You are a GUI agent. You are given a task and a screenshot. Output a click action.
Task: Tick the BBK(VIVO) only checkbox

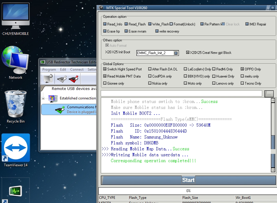tap(185, 76)
